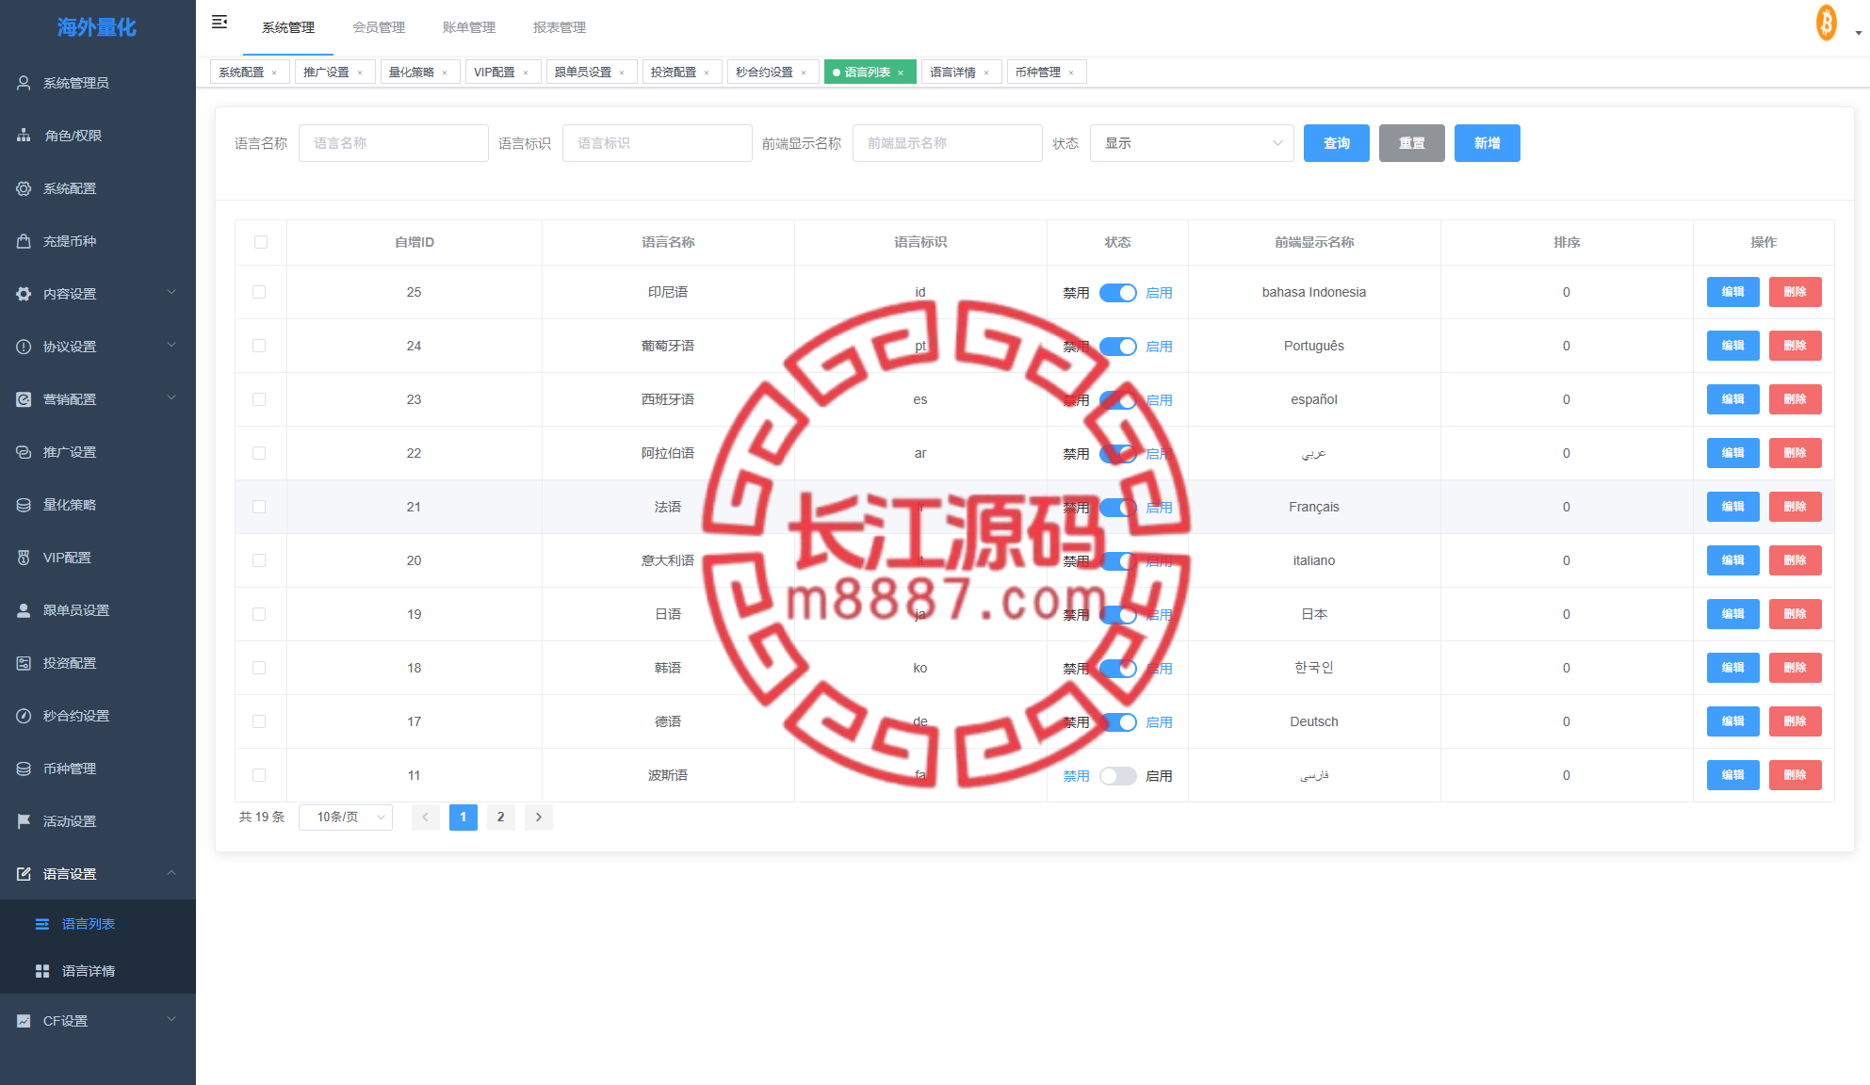
Task: Click the 跟单员设置 person icon
Action: (x=24, y=610)
